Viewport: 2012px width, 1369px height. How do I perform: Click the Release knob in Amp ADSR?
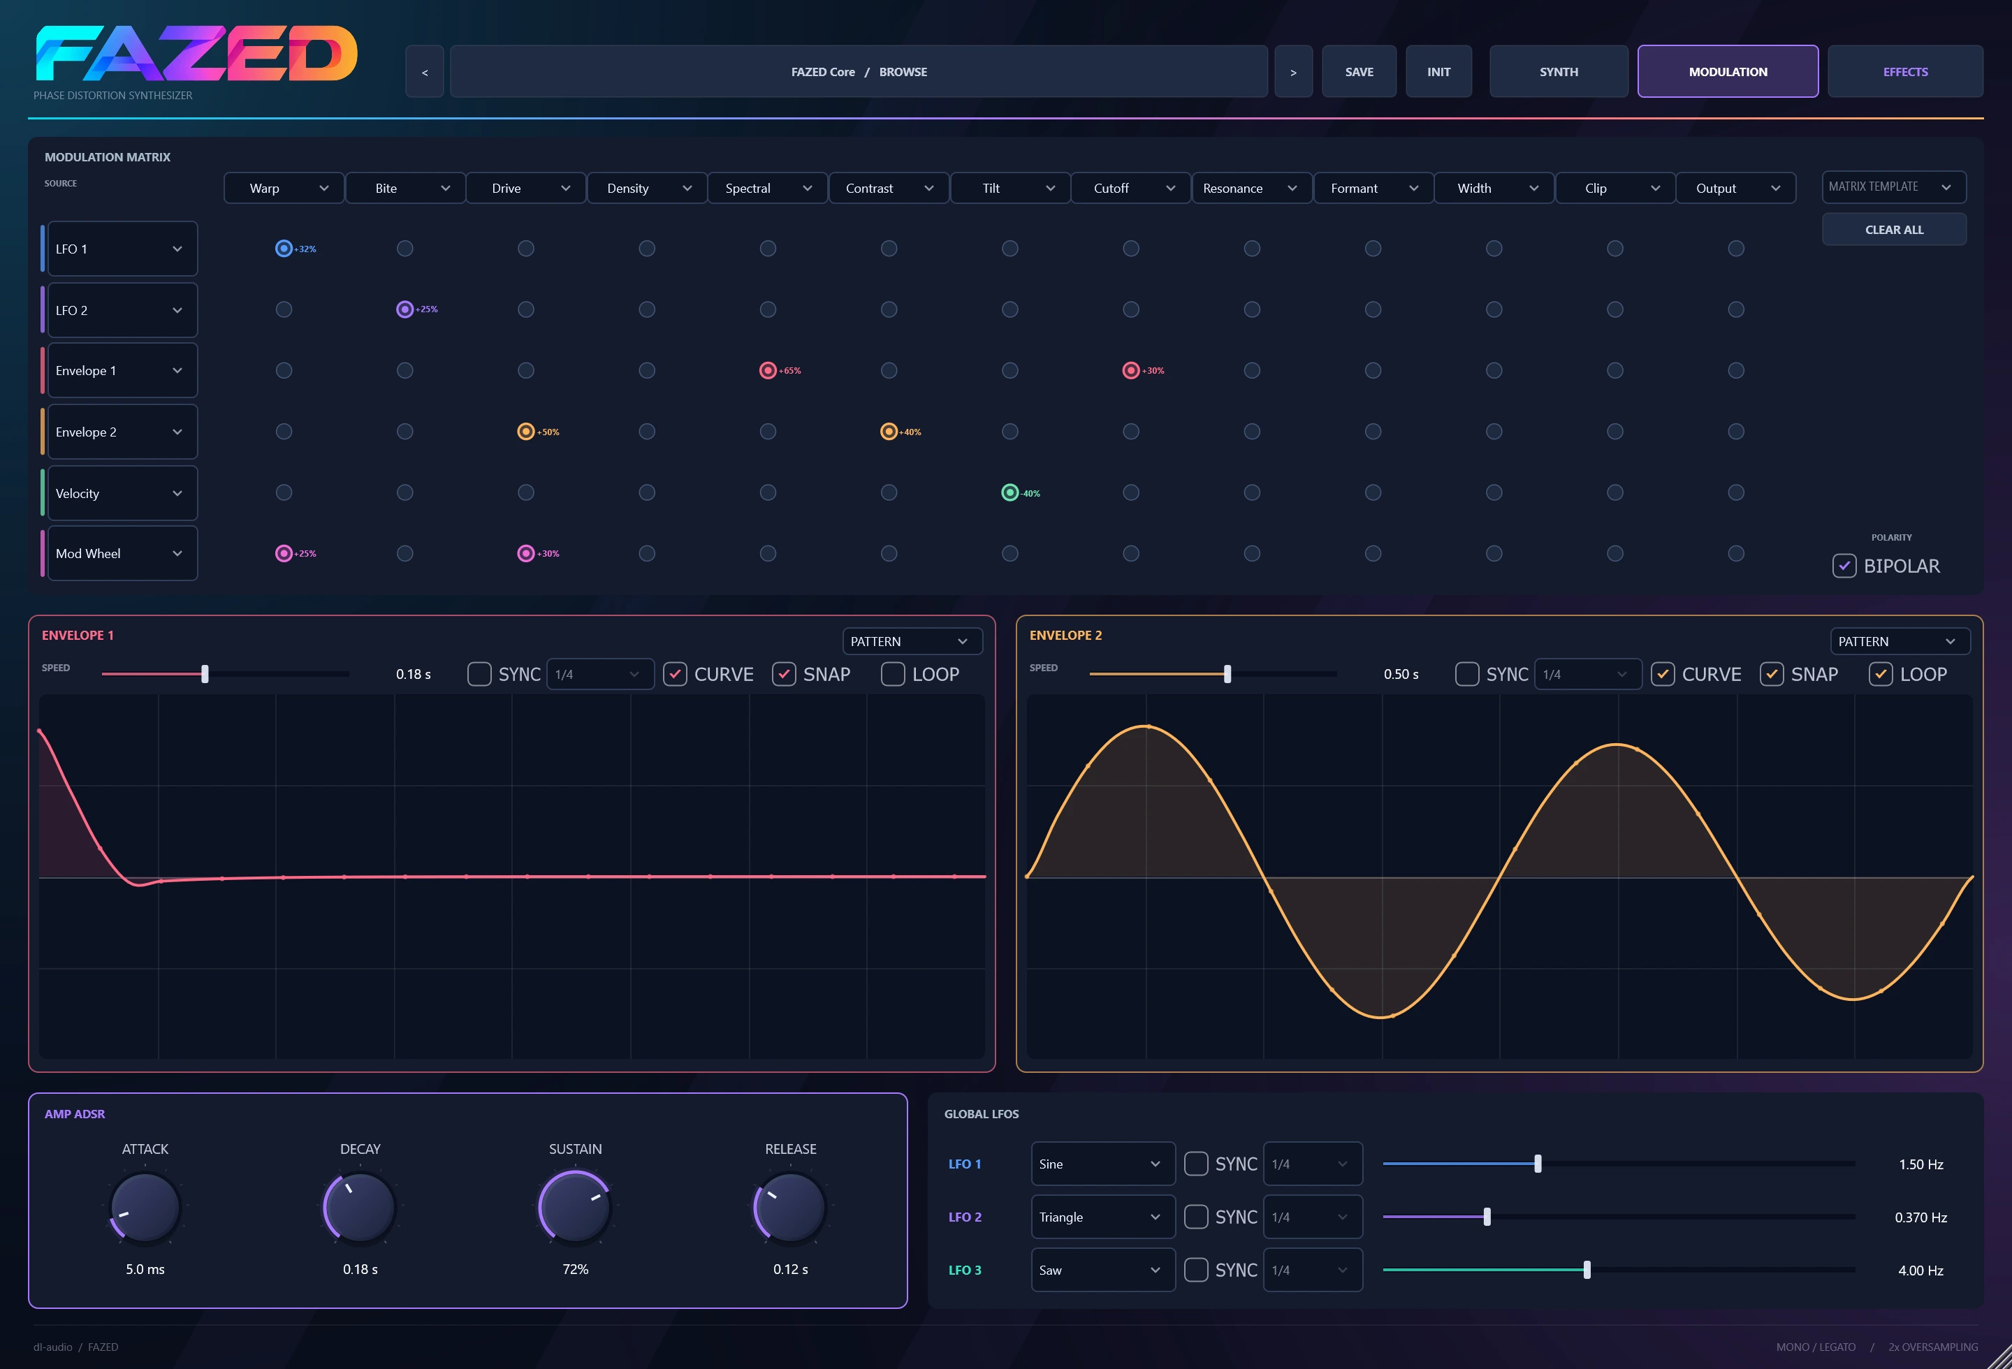point(790,1206)
